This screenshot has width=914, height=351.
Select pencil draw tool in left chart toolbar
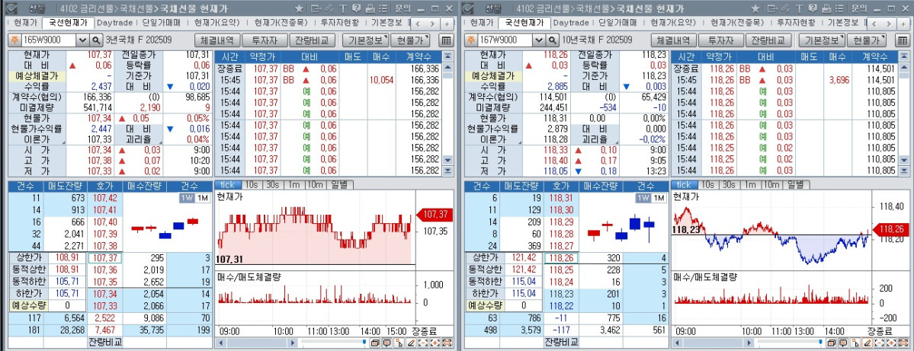411,343
